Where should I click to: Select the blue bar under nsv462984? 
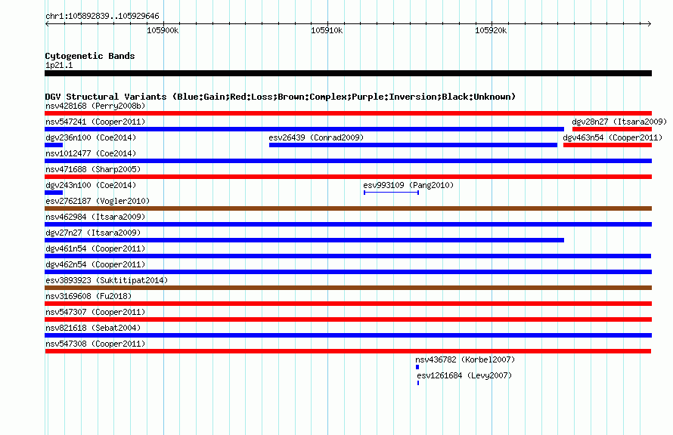(348, 224)
